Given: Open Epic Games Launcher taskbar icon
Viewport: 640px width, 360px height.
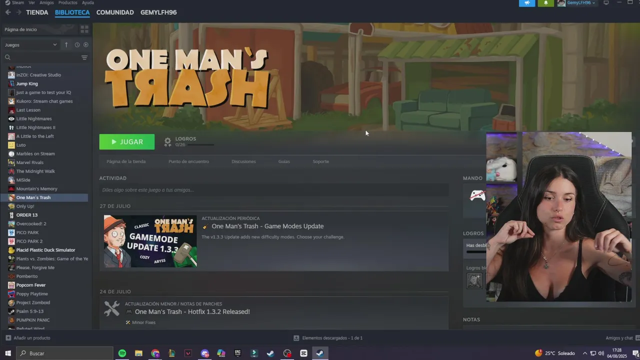Looking at the screenshot, I should click(237, 353).
